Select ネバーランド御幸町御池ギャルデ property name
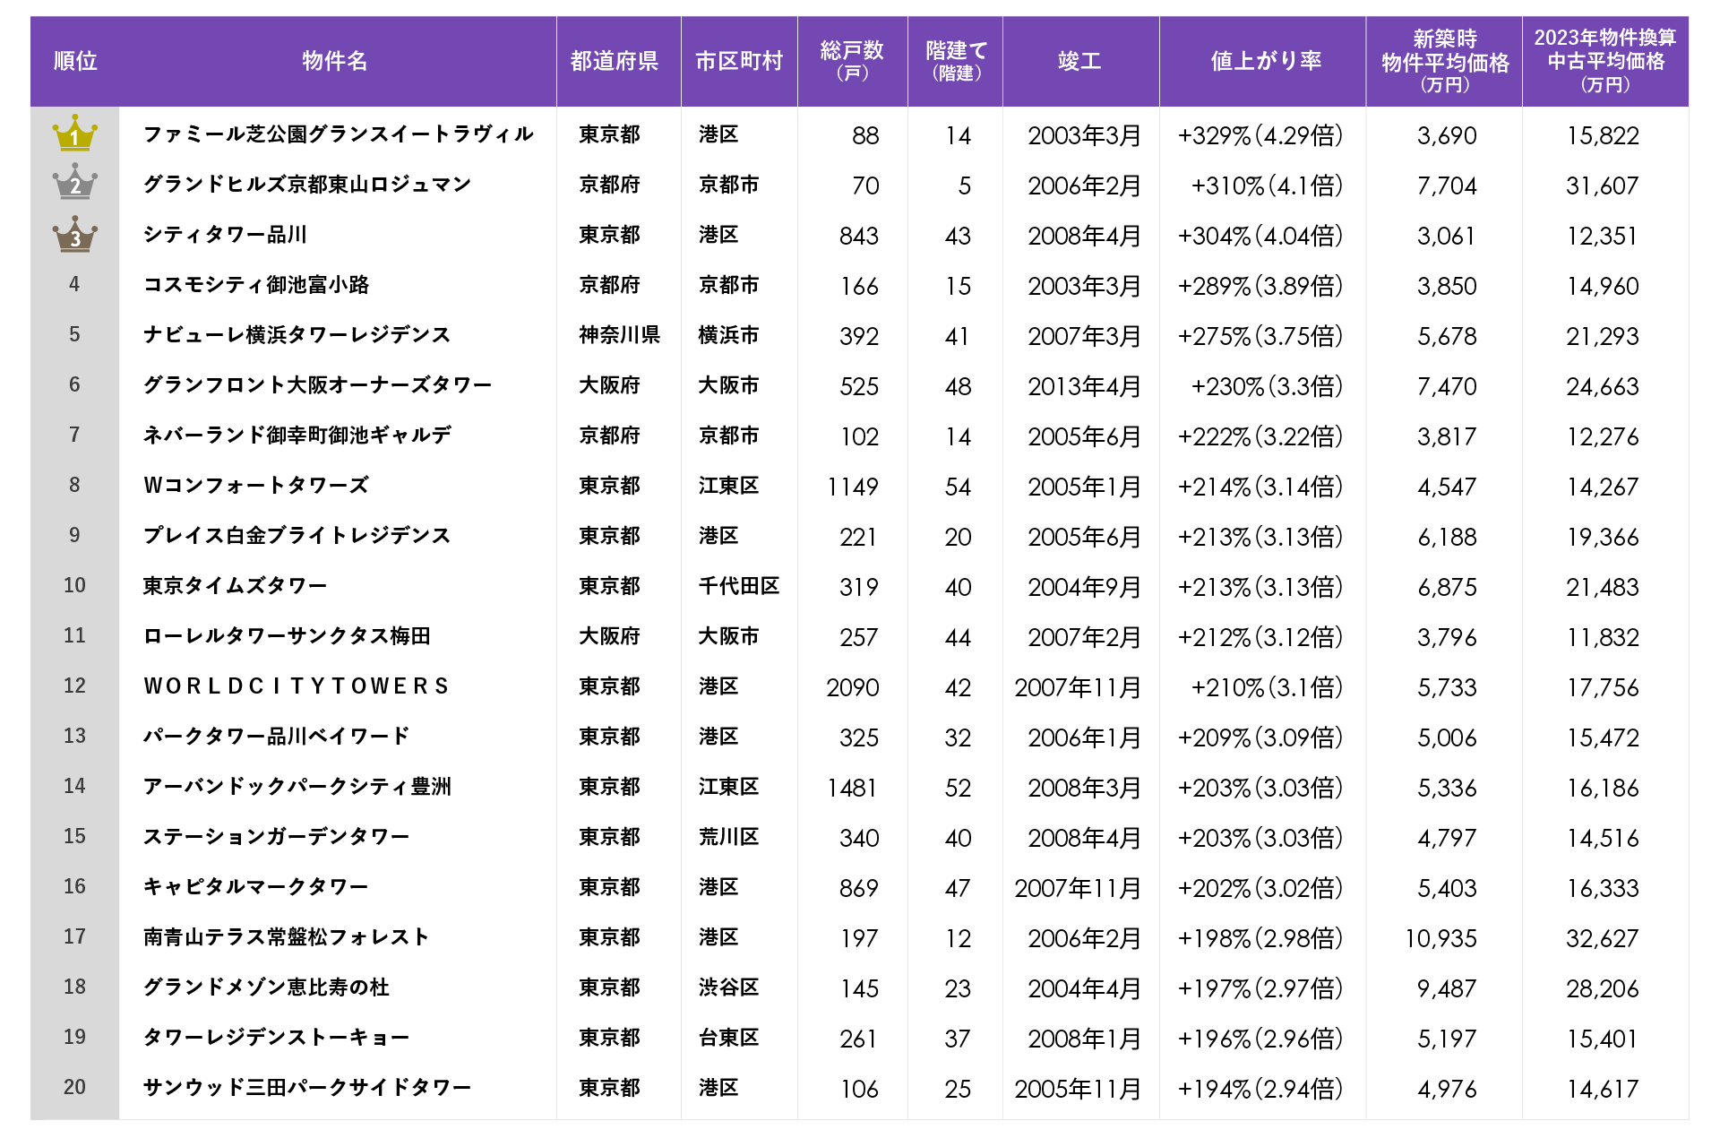 tap(297, 436)
